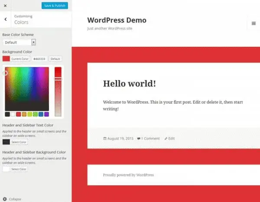Pick the blue palette swatch
This screenshot has height=202, width=260.
pyautogui.click(x=41, y=114)
